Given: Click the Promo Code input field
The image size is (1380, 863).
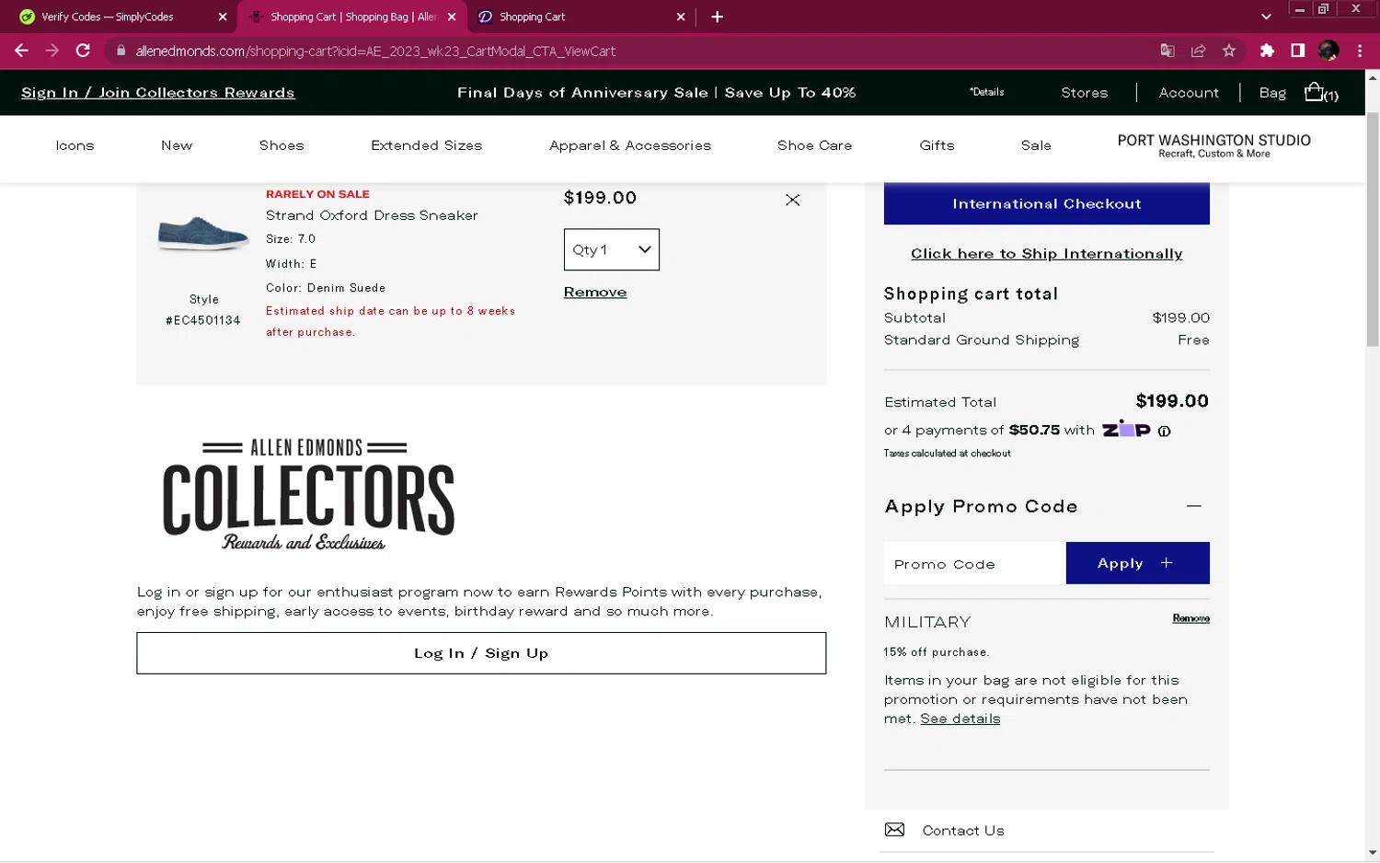Looking at the screenshot, I should pyautogui.click(x=974, y=563).
